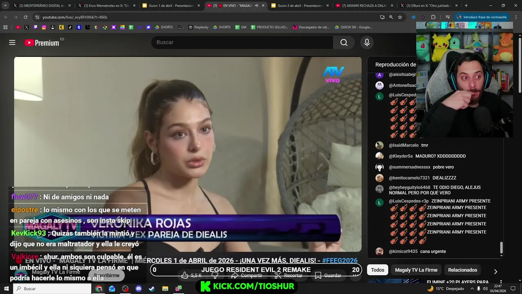The image size is (522, 294).
Task: Open Discord from the taskbar
Action: pyautogui.click(x=138, y=289)
